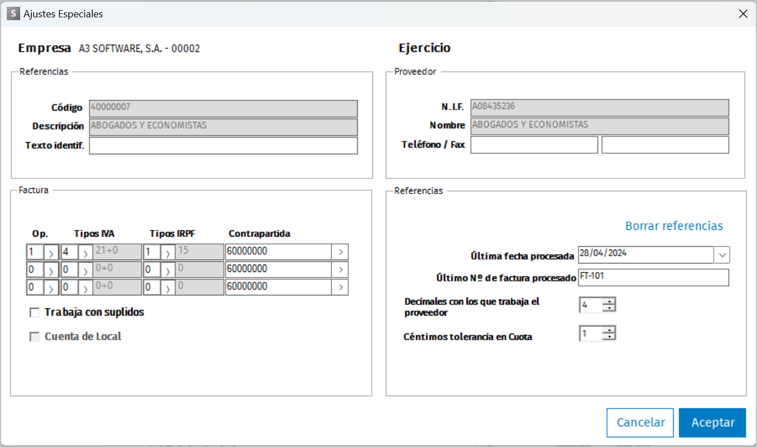Click the Tipos IVA field containing 4
Viewport: 757px width, 447px height.
pyautogui.click(x=69, y=252)
